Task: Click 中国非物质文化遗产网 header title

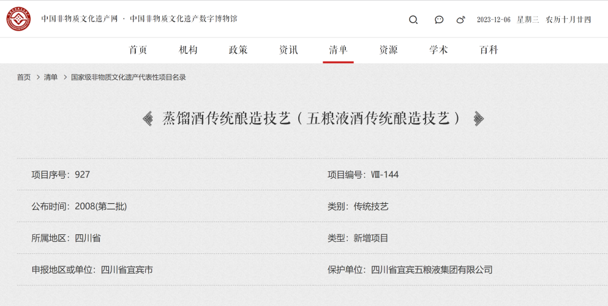Action: (79, 19)
